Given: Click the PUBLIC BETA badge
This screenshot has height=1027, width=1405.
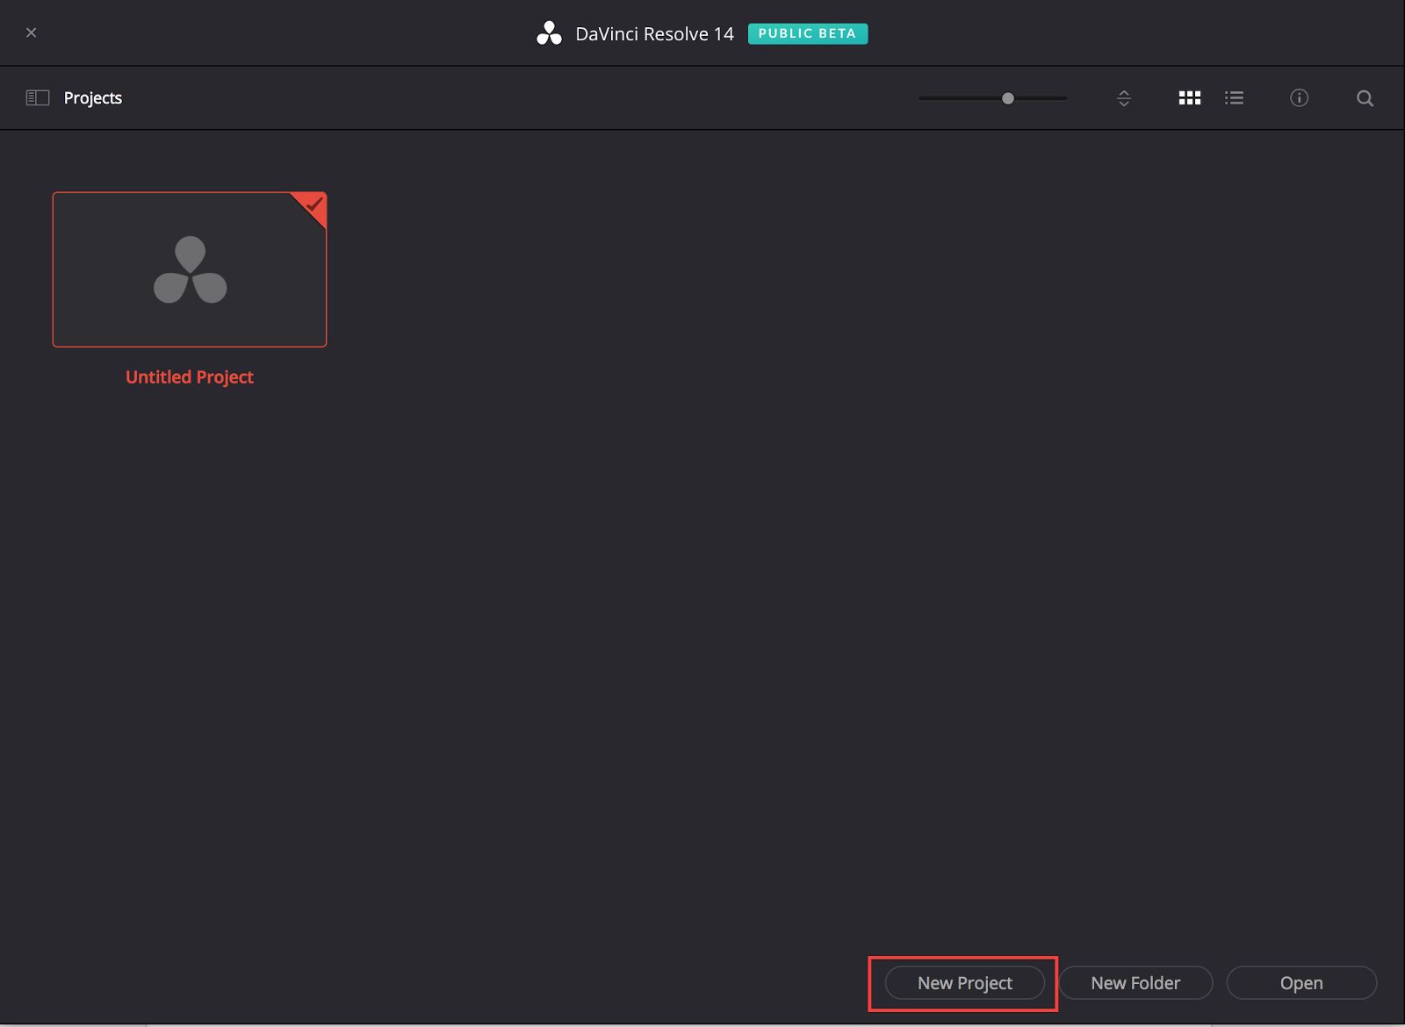Looking at the screenshot, I should click(x=807, y=33).
